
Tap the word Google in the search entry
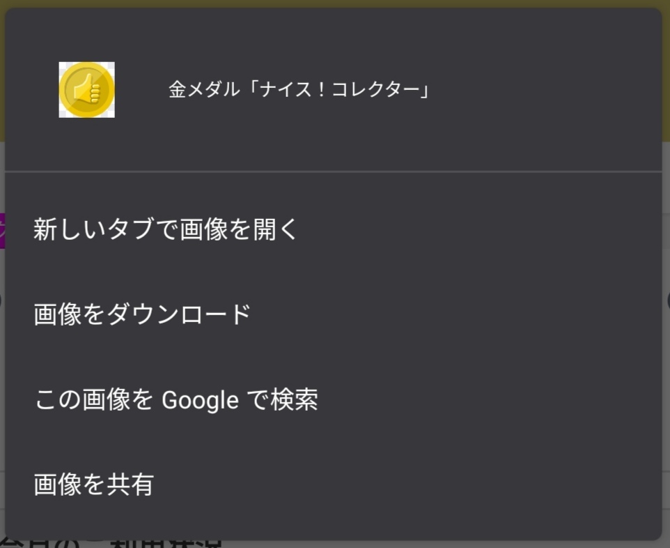(200, 401)
